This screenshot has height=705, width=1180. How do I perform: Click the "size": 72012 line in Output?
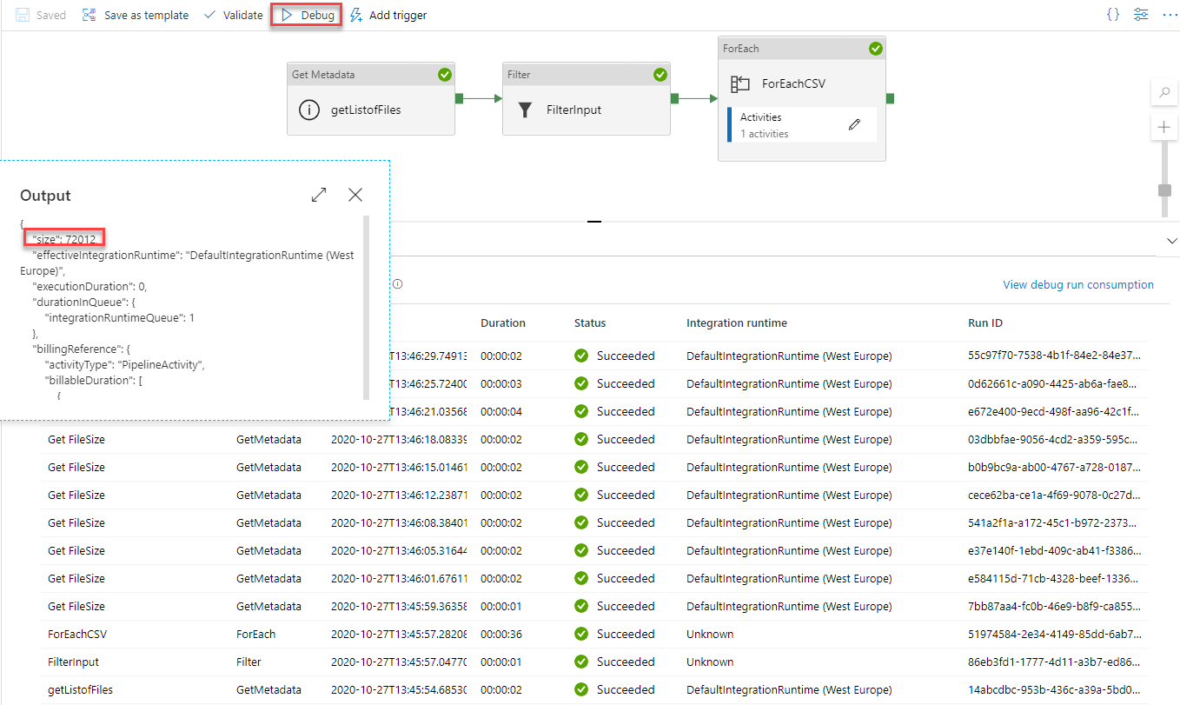point(65,239)
